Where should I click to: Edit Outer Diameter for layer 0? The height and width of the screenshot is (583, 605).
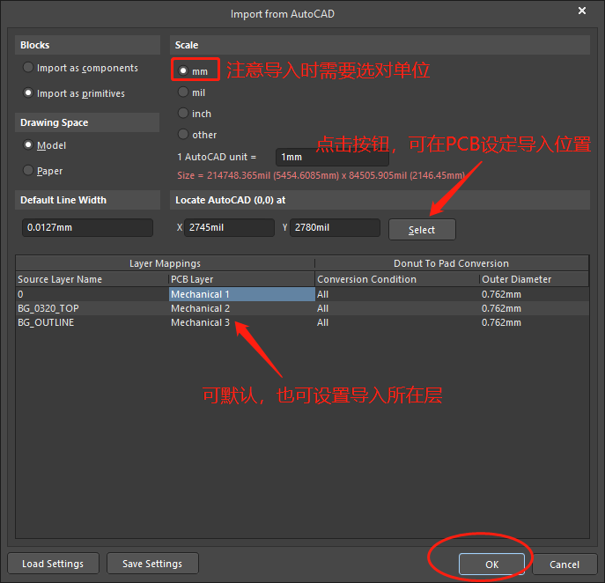pos(535,294)
